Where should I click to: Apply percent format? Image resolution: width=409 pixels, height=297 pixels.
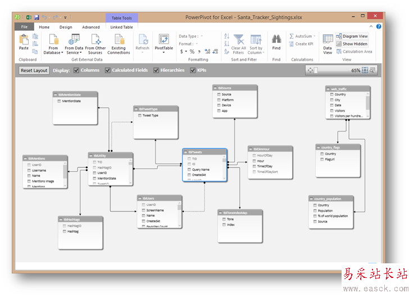(192, 51)
